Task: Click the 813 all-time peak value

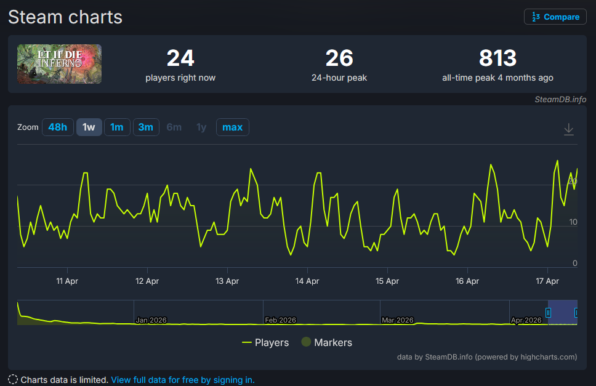Action: [x=497, y=58]
